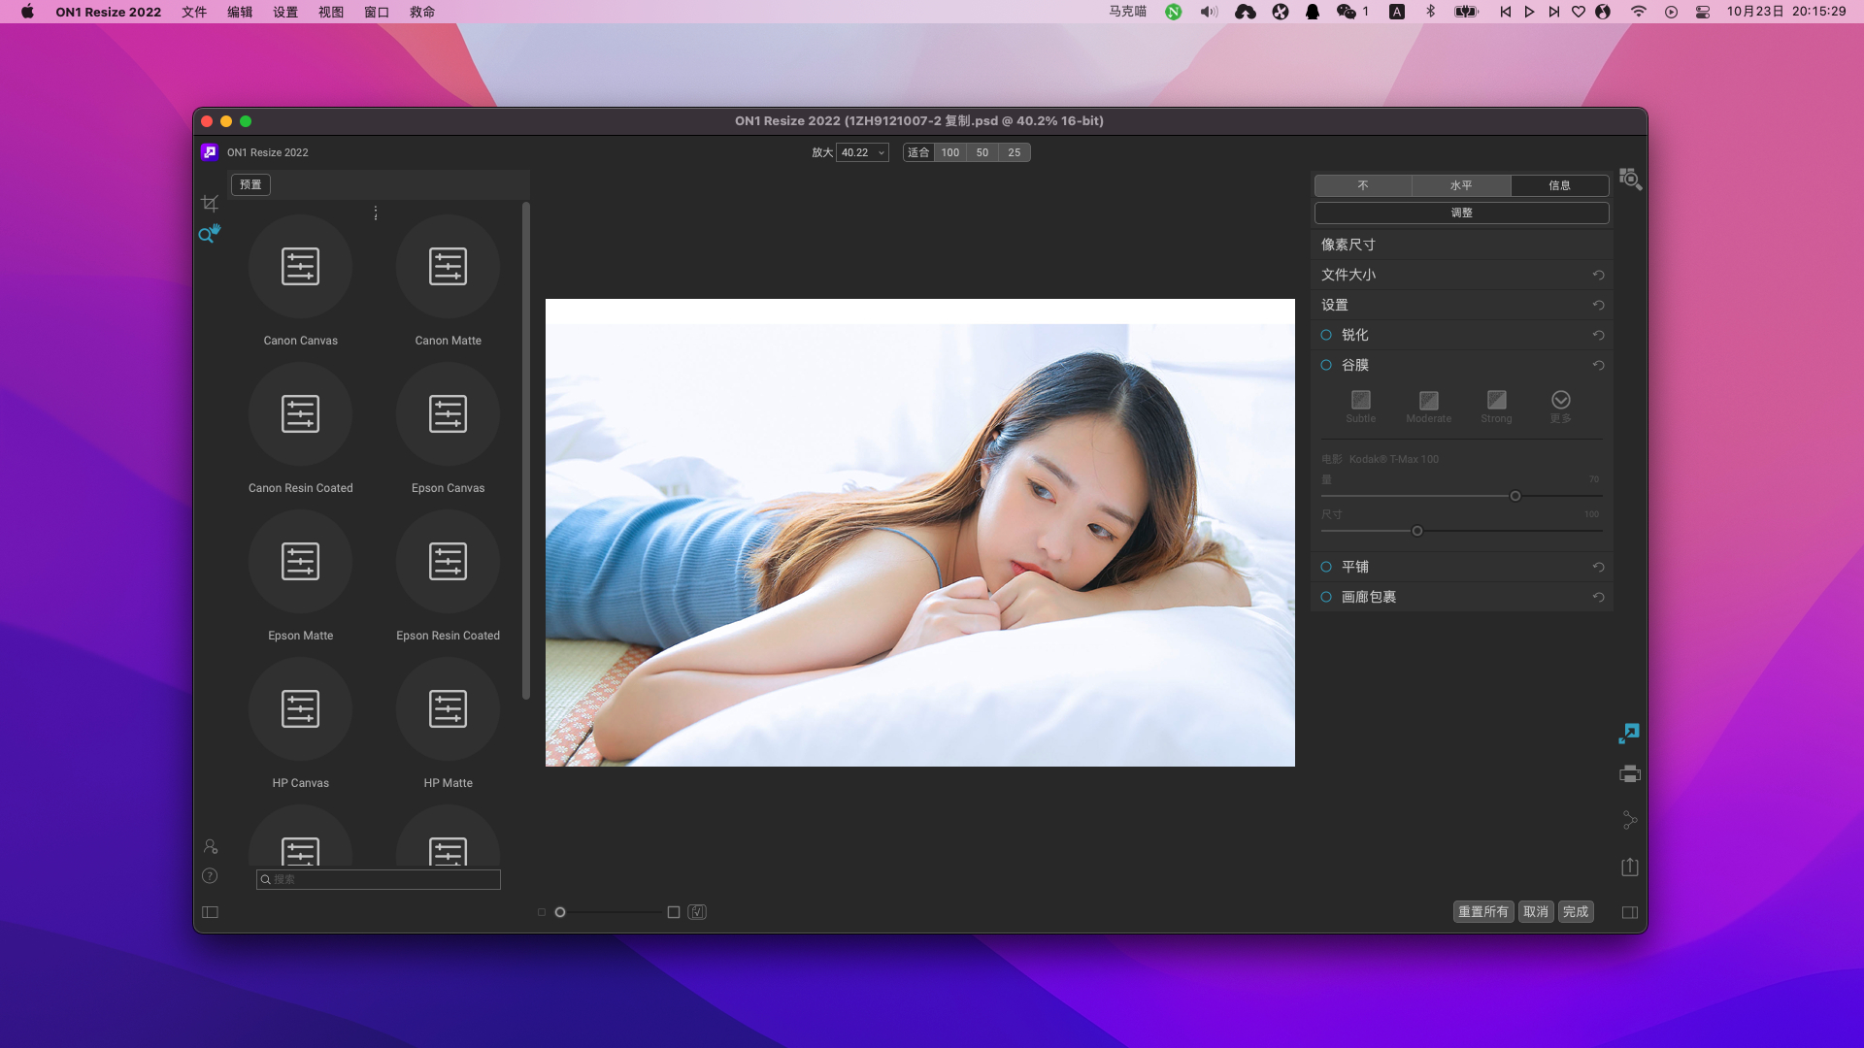Reset the 文件大小 section arrow
Viewport: 1864px width, 1048px height.
pyautogui.click(x=1598, y=276)
